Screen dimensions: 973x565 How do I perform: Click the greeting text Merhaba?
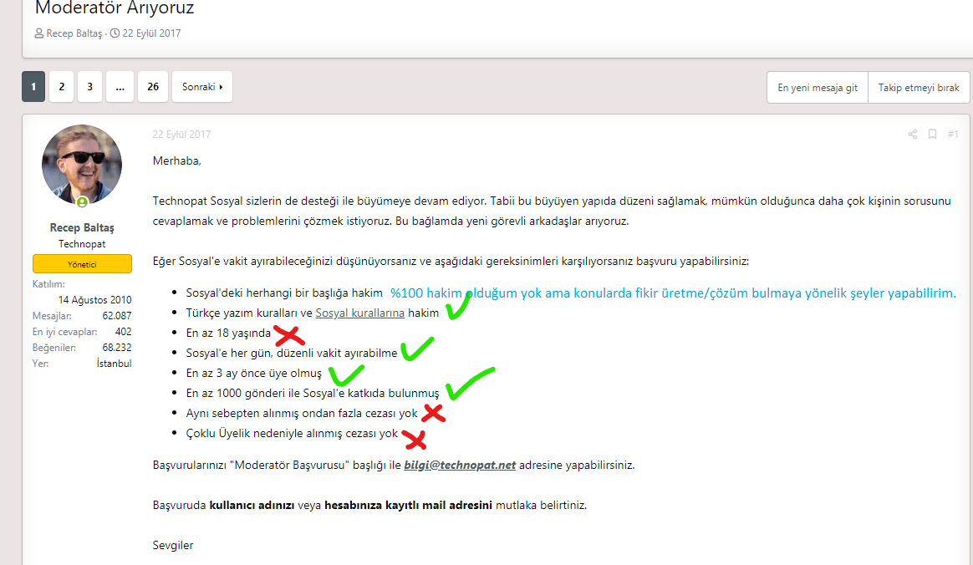click(x=177, y=161)
